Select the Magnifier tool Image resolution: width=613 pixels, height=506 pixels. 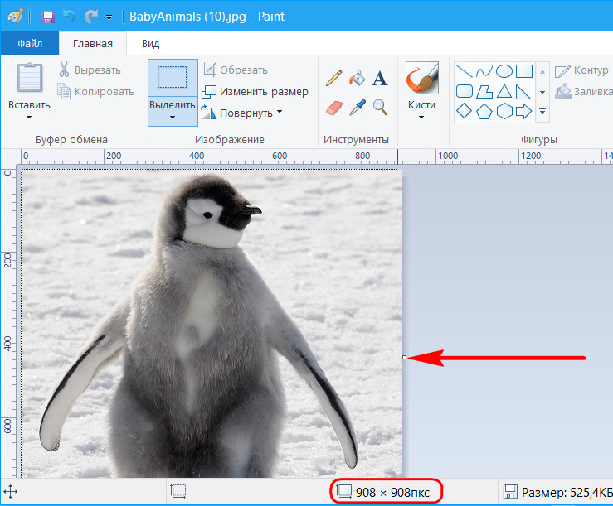point(380,108)
